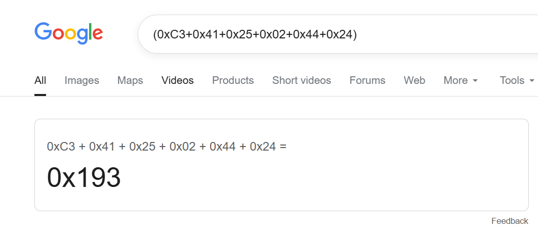
Task: Switch to the Forums tab
Action: click(367, 80)
